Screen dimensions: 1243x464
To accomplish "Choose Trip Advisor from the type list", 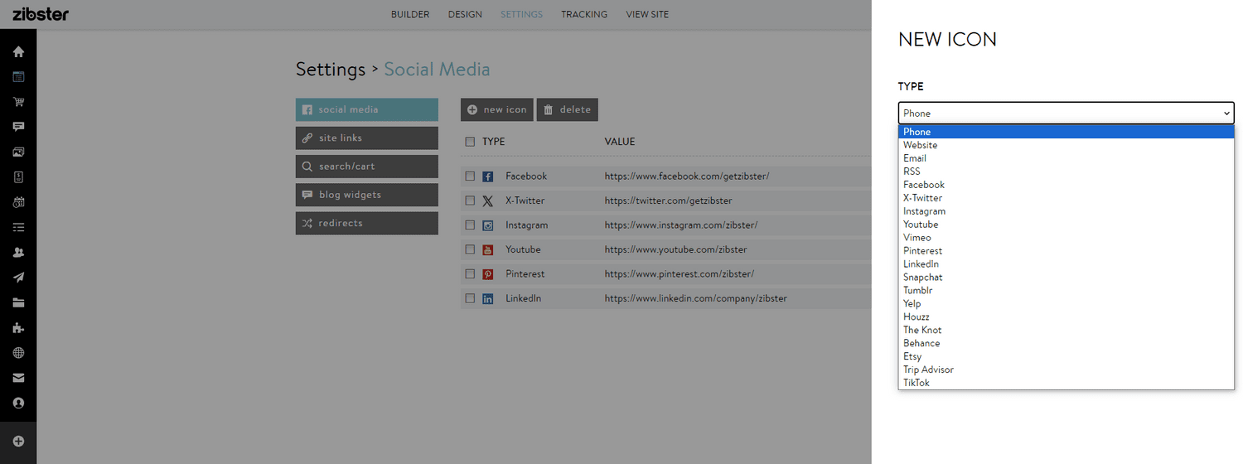I will (x=1066, y=370).
